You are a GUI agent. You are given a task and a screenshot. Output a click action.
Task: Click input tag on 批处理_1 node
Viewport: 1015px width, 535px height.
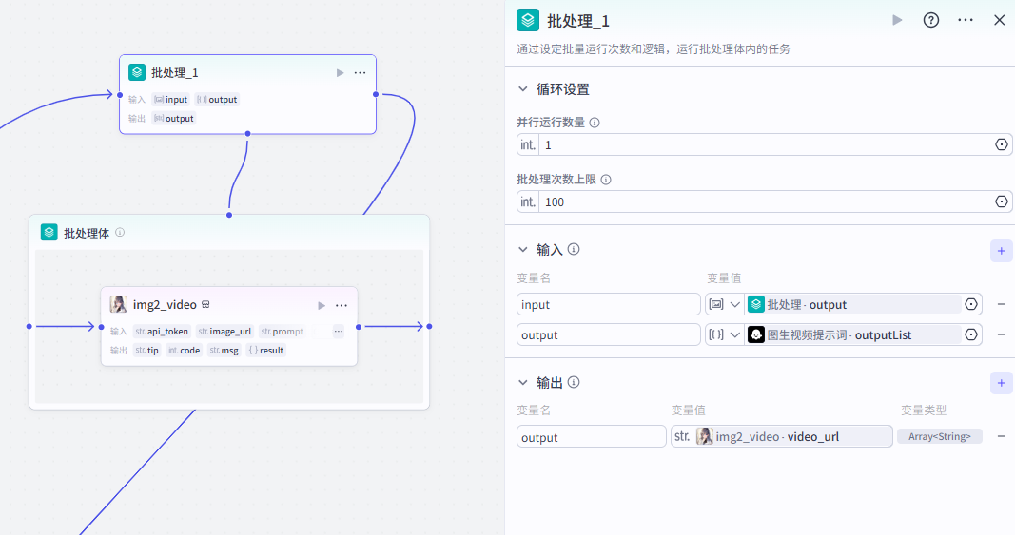[171, 99]
